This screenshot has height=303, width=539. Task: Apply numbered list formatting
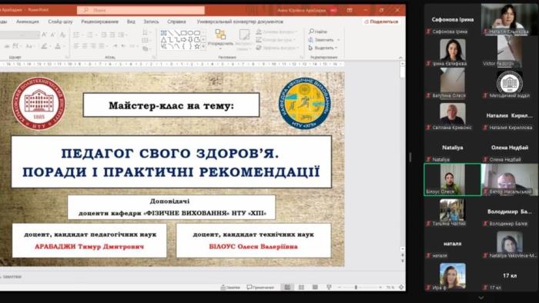(x=90, y=35)
